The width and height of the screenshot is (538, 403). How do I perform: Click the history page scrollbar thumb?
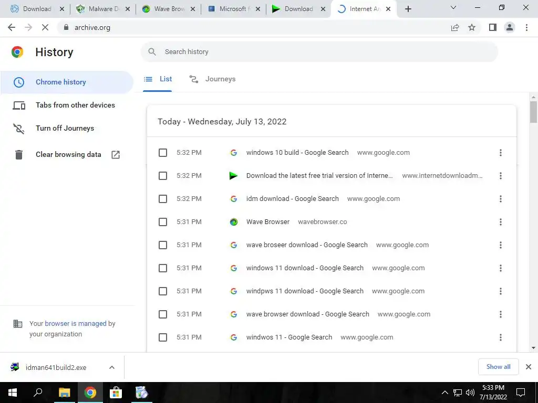point(533,112)
